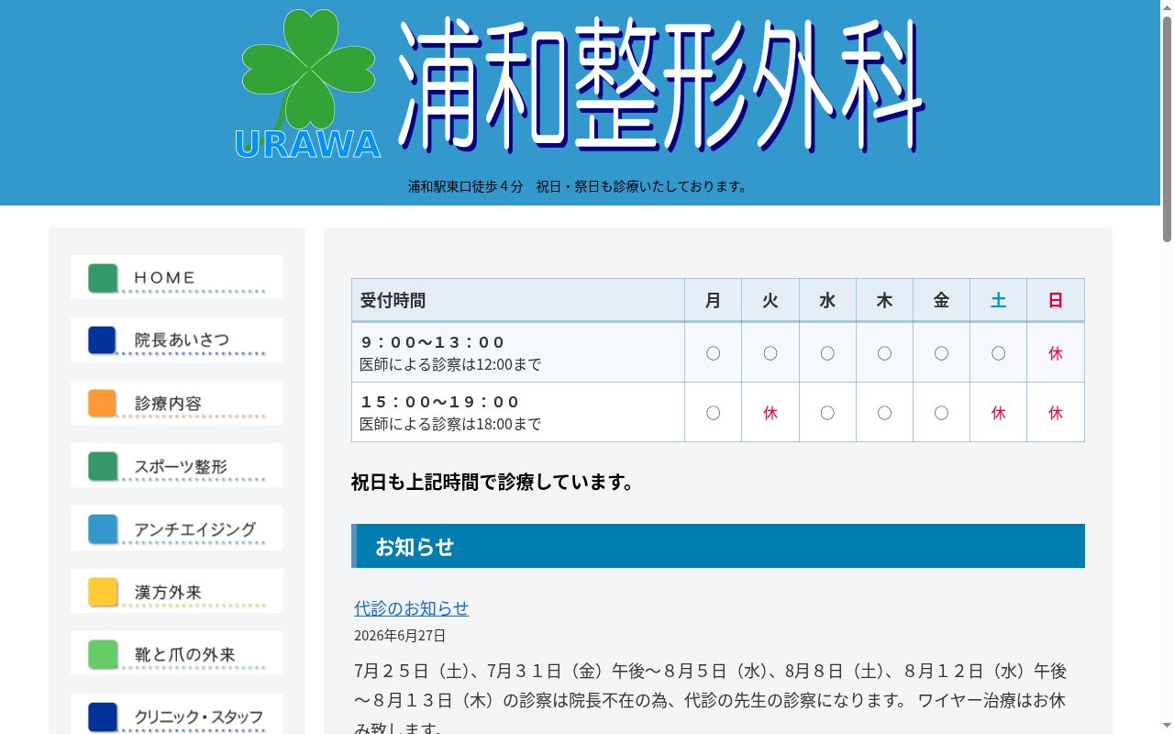Screen dimensions: 1174x734
Task: Click the 浦和整形外科 header title image
Action: [x=662, y=84]
